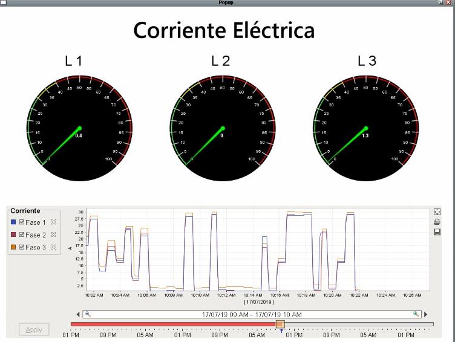Click the blue Fase 1 color swatch
The image size is (455, 342).
(x=13, y=223)
